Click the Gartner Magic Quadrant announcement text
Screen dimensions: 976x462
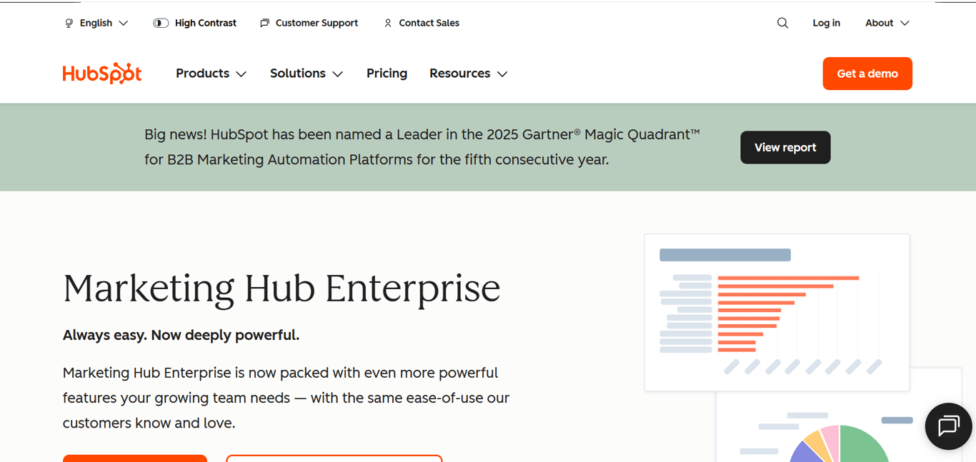pos(422,147)
